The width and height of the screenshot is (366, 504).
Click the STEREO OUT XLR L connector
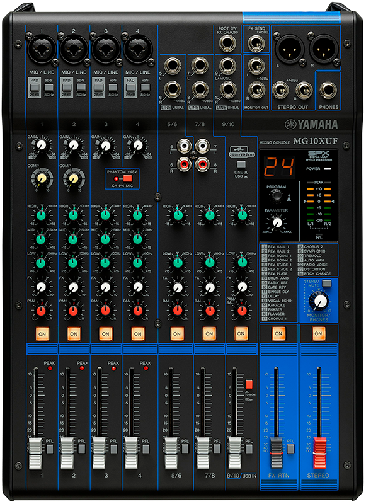(x=290, y=49)
